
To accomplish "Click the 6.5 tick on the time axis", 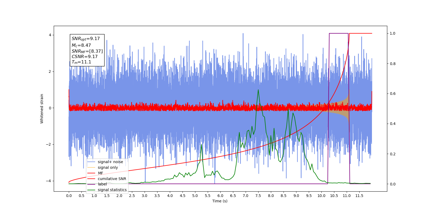I will (x=233, y=196).
